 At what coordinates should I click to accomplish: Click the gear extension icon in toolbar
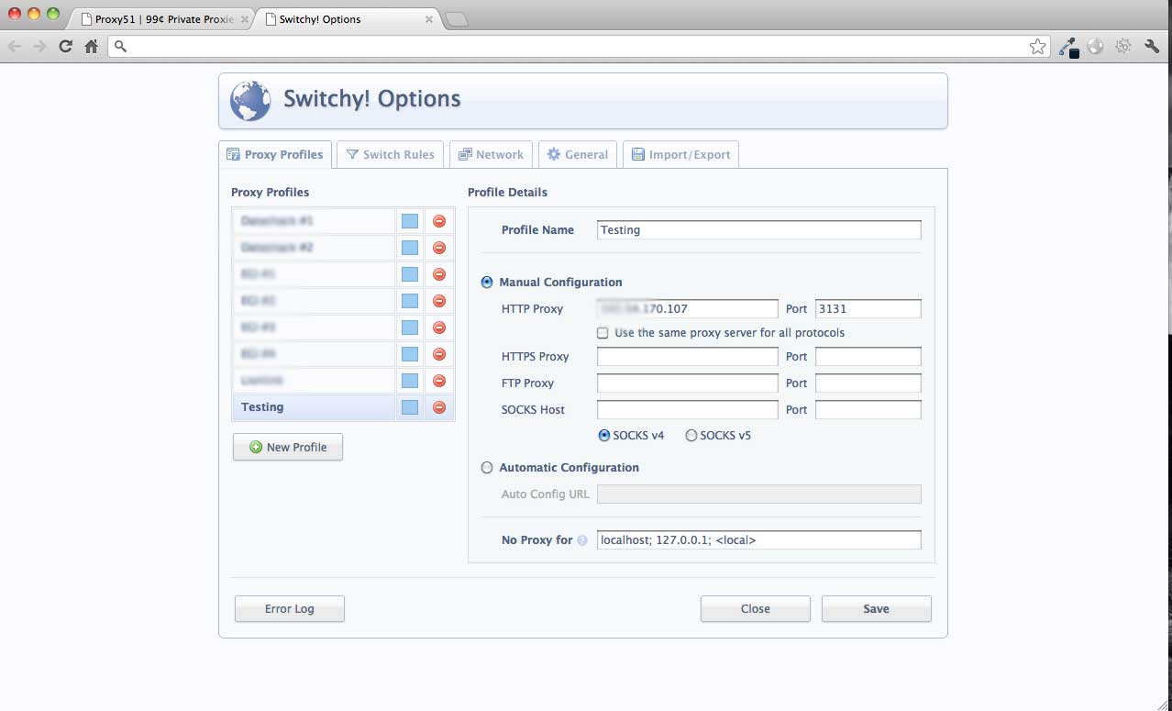(1122, 47)
